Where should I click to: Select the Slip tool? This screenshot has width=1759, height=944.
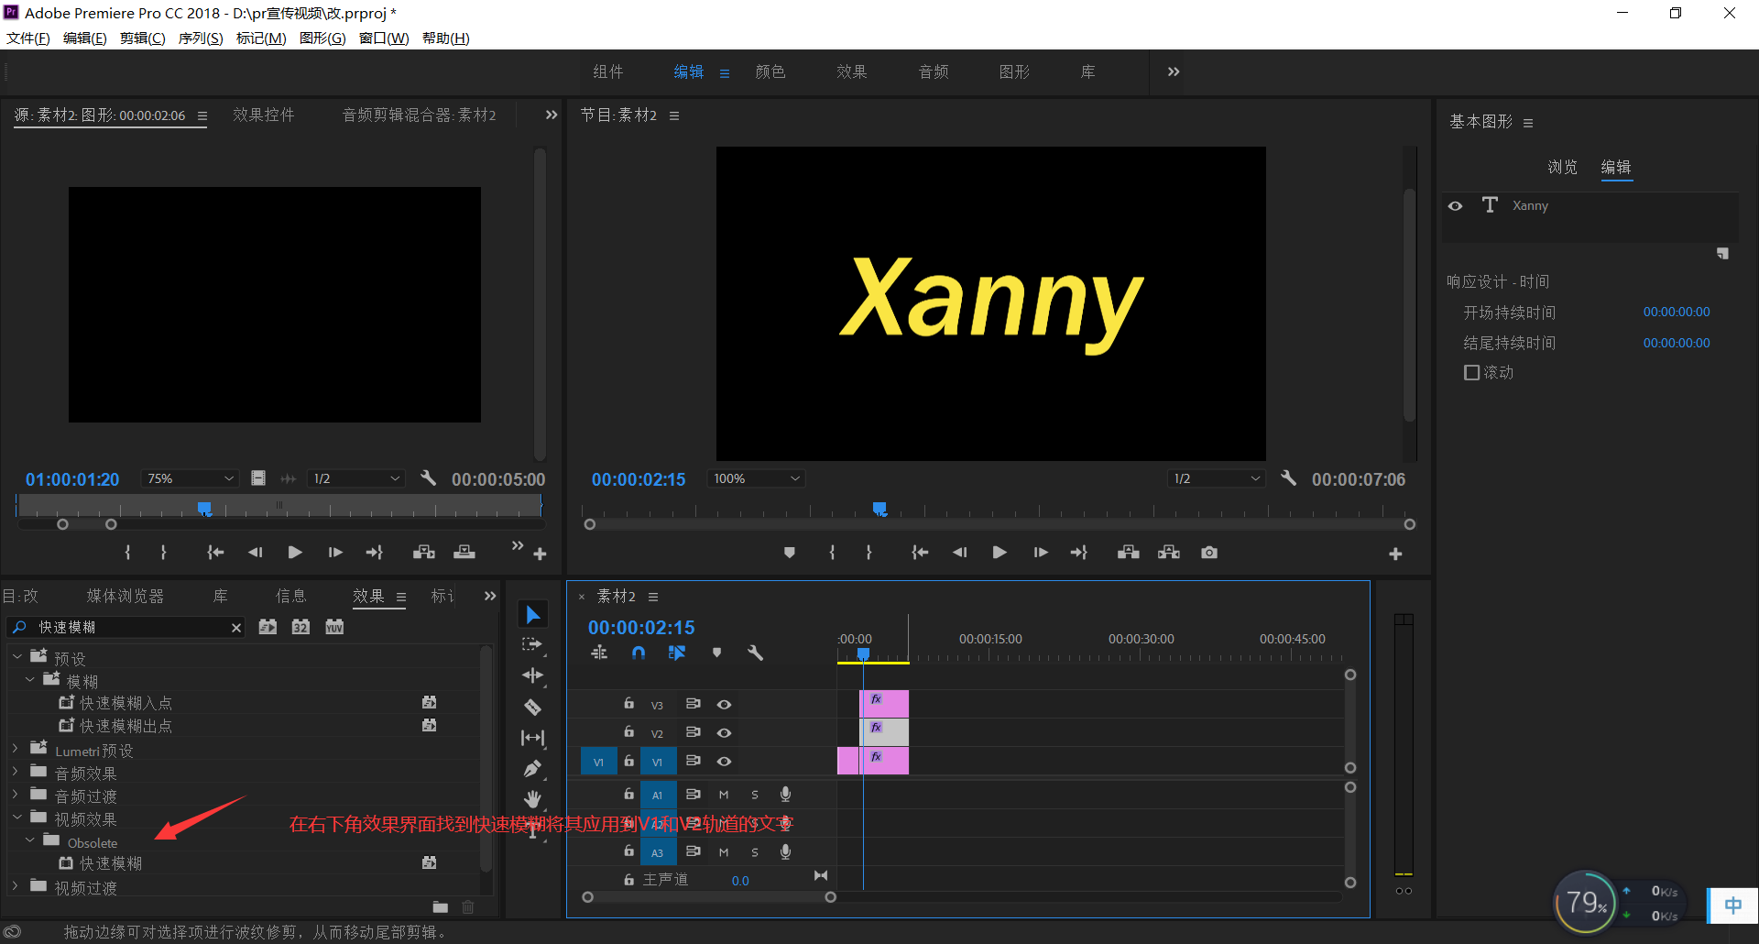532,738
